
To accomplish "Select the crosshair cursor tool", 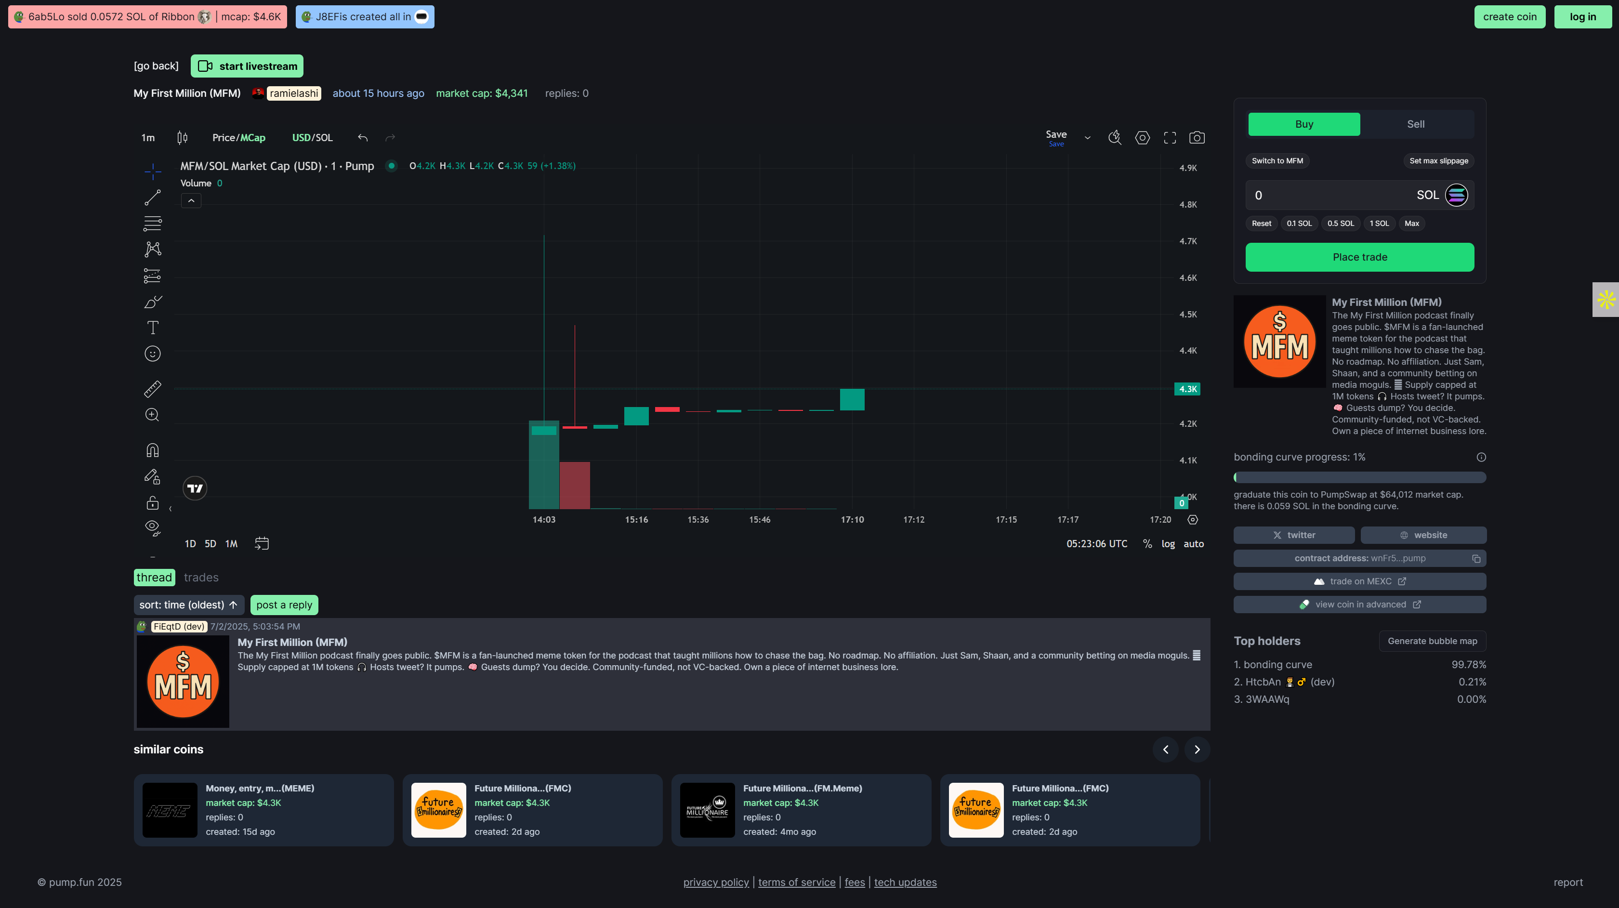I will pos(152,171).
